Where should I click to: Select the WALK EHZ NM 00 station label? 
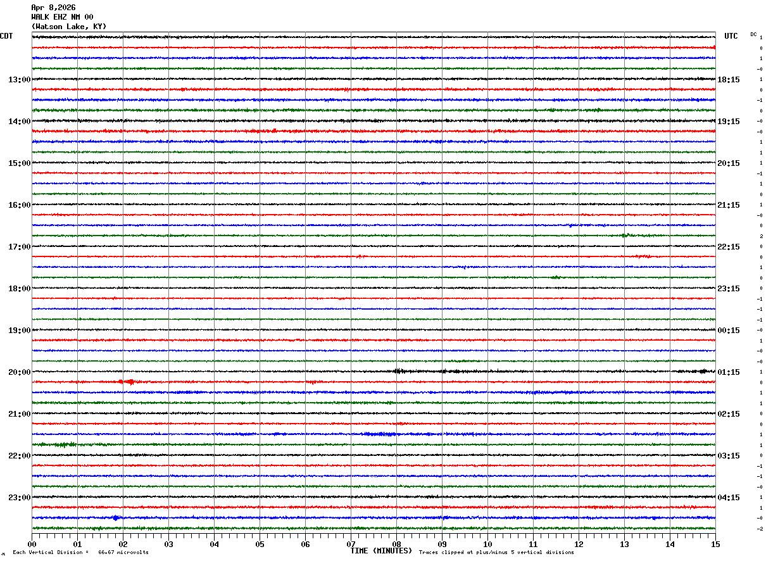pos(62,17)
